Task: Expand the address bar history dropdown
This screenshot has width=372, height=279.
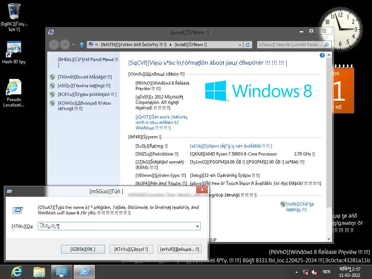Action: click(x=240, y=45)
